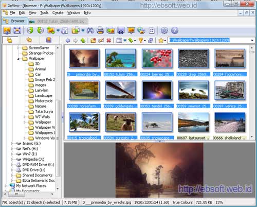Switch to Favorites star panel tab
This screenshot has height=207, width=257.
click(29, 40)
